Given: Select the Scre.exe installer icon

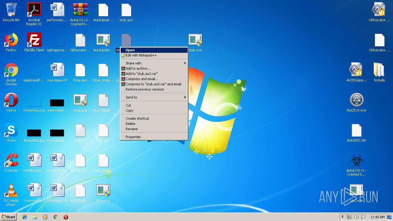Looking at the screenshot, I should click(103, 193).
